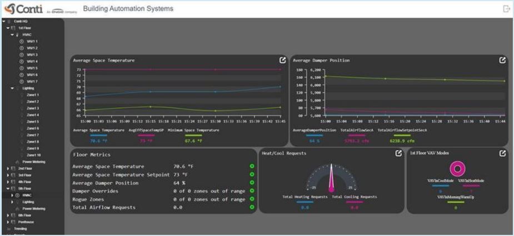514x236 pixels.
Task: Expand the Penthouse tree node
Action: 8,222
